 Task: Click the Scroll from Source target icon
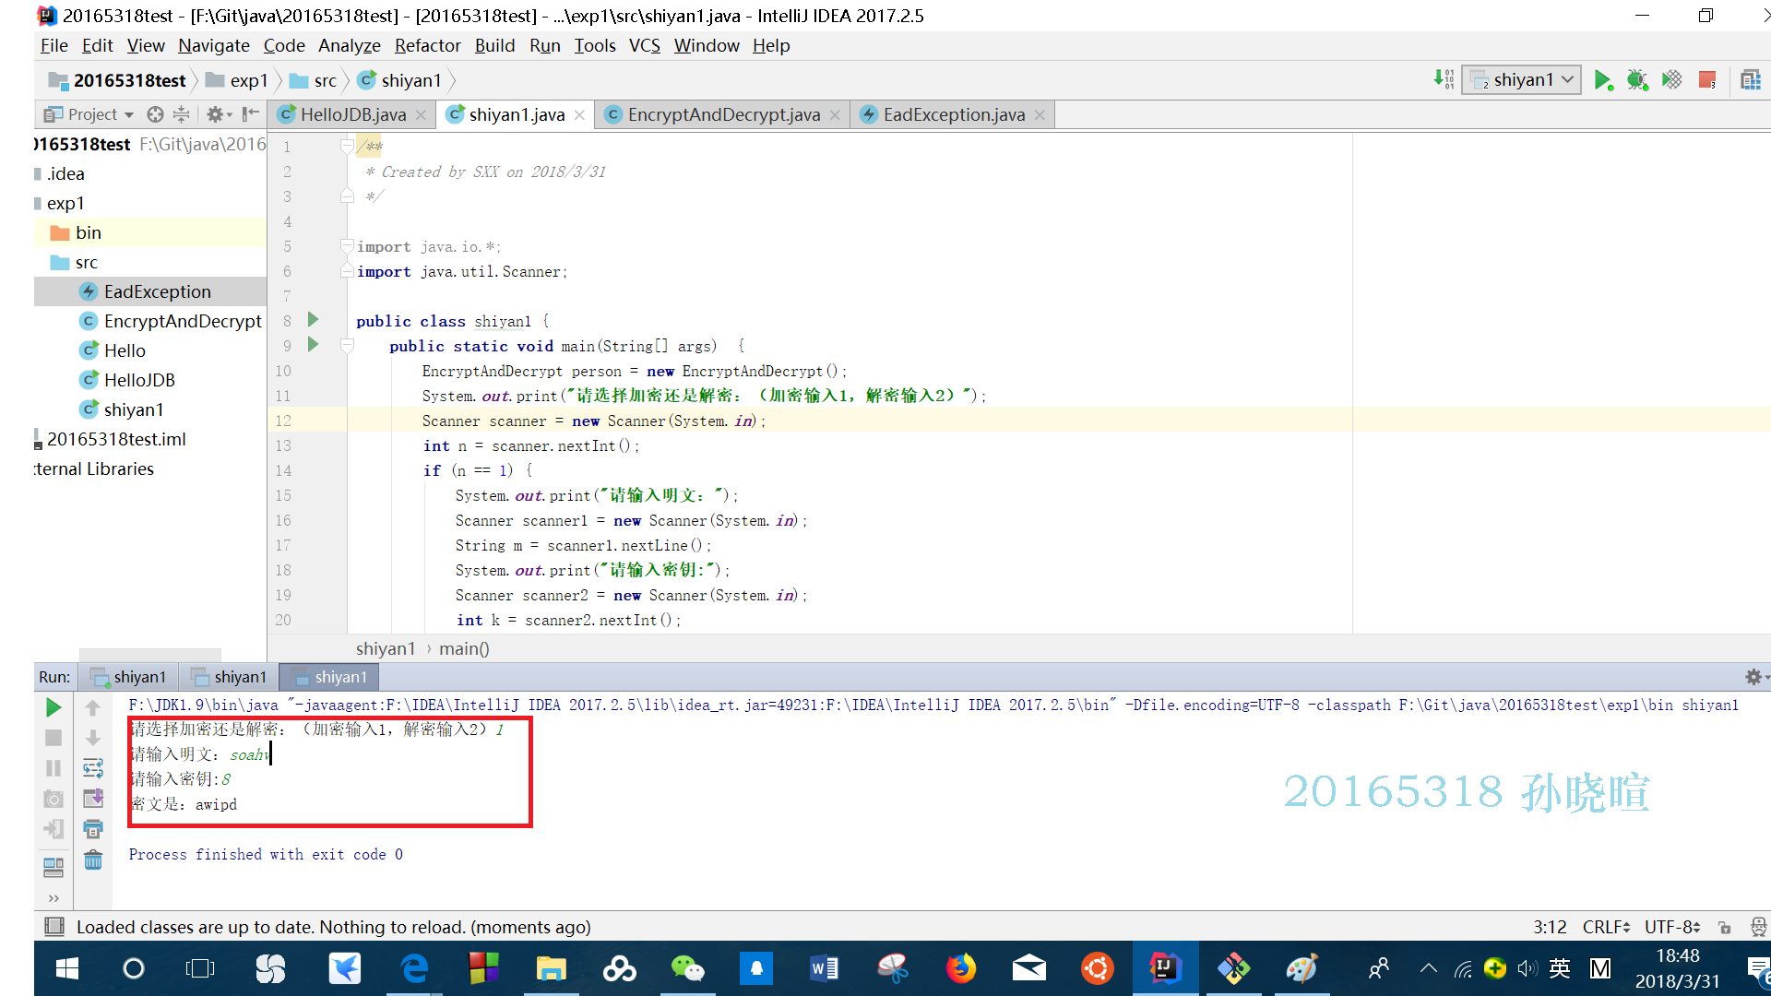click(155, 114)
